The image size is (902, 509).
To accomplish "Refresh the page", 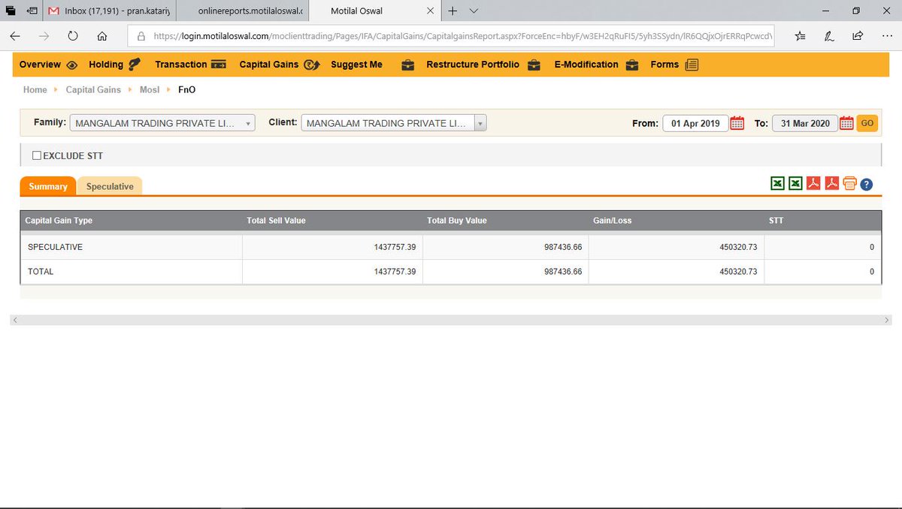I will pyautogui.click(x=73, y=35).
